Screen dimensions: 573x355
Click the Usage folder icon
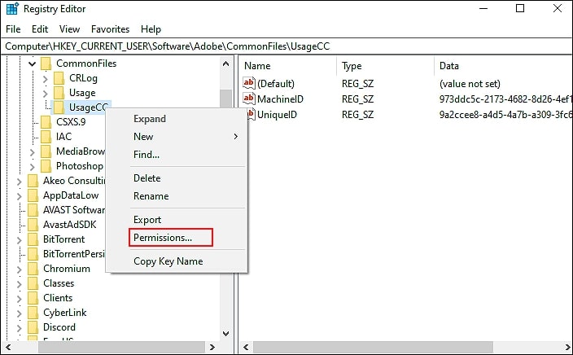tap(59, 93)
